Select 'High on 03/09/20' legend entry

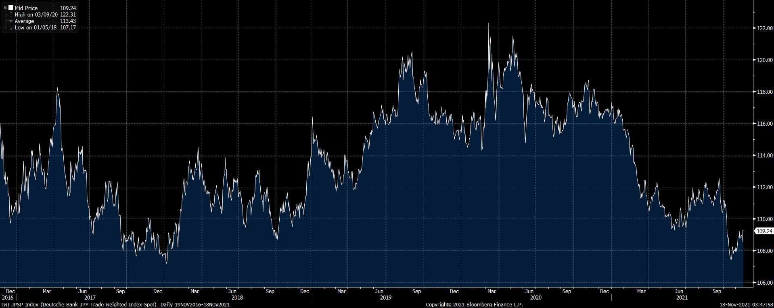click(x=36, y=14)
